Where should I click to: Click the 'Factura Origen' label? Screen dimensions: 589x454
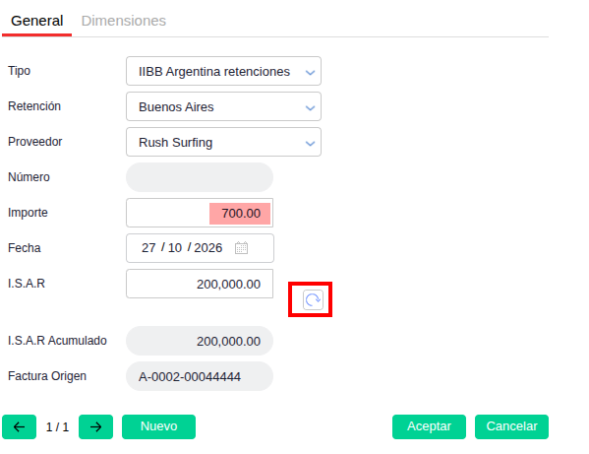pyautogui.click(x=47, y=376)
